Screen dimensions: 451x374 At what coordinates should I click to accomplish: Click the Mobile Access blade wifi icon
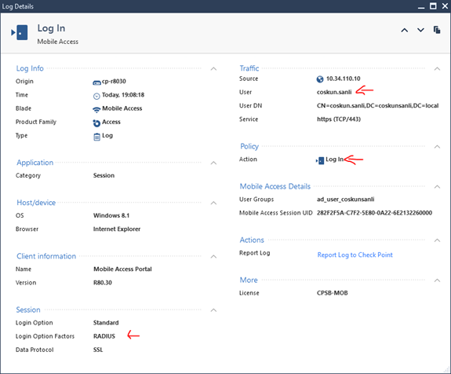pos(96,109)
